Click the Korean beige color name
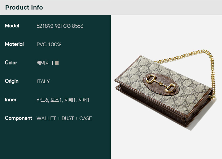Viewport: 222px width, 159px height. click(43, 63)
